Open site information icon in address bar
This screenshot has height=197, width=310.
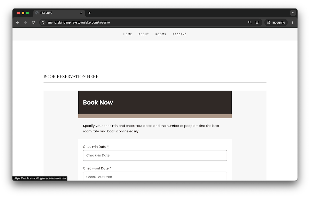pos(43,22)
